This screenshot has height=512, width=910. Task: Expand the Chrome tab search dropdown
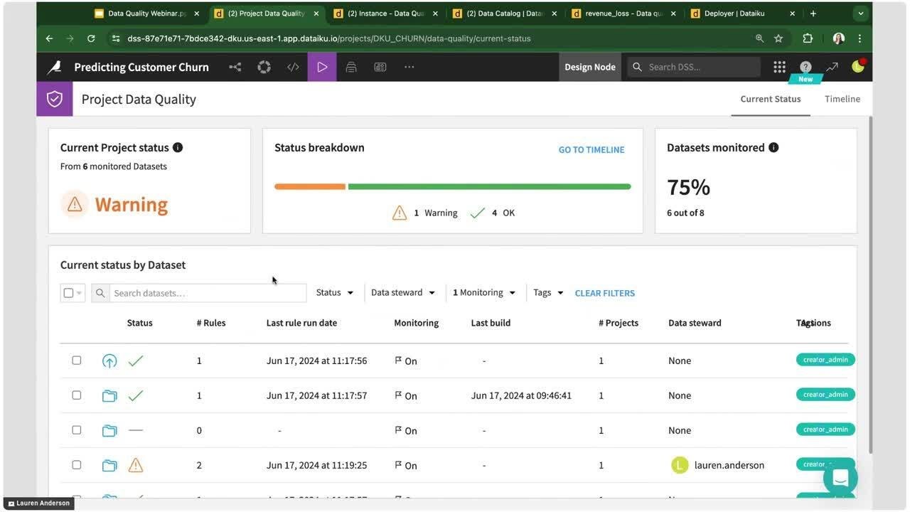861,13
